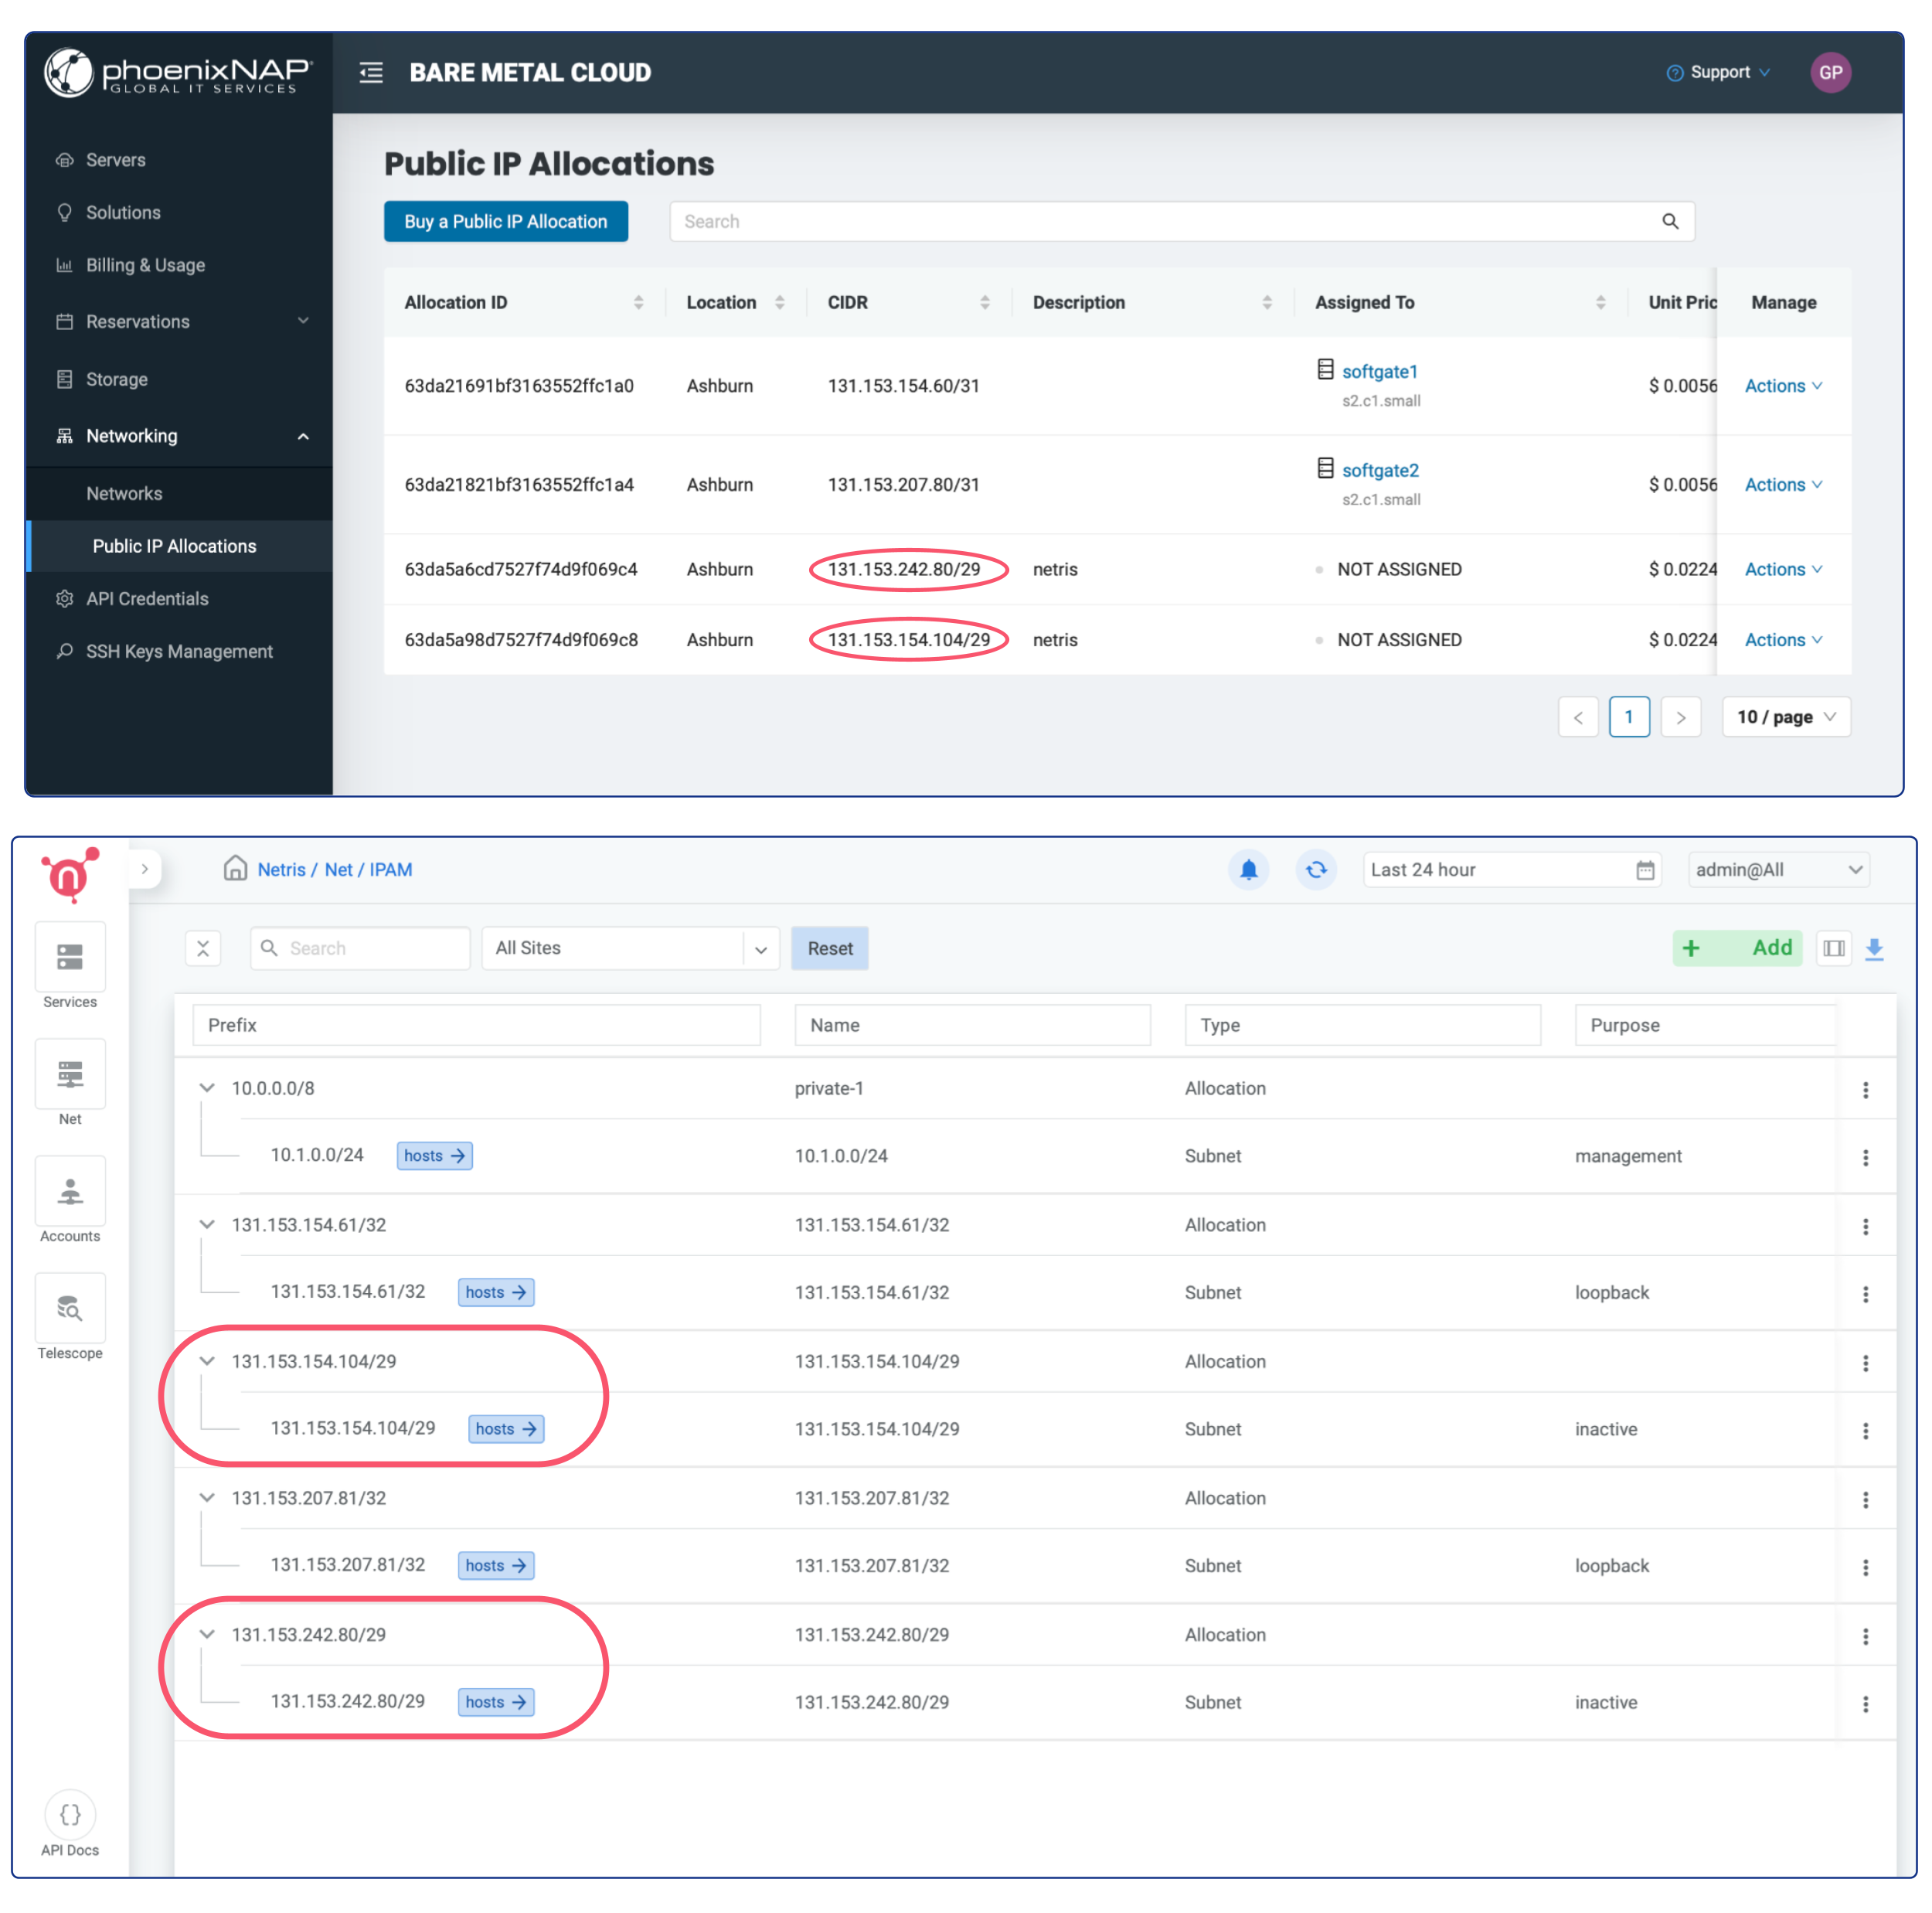Click the Prefix filter input field
This screenshot has height=1913, width=1932.
(x=476, y=1025)
